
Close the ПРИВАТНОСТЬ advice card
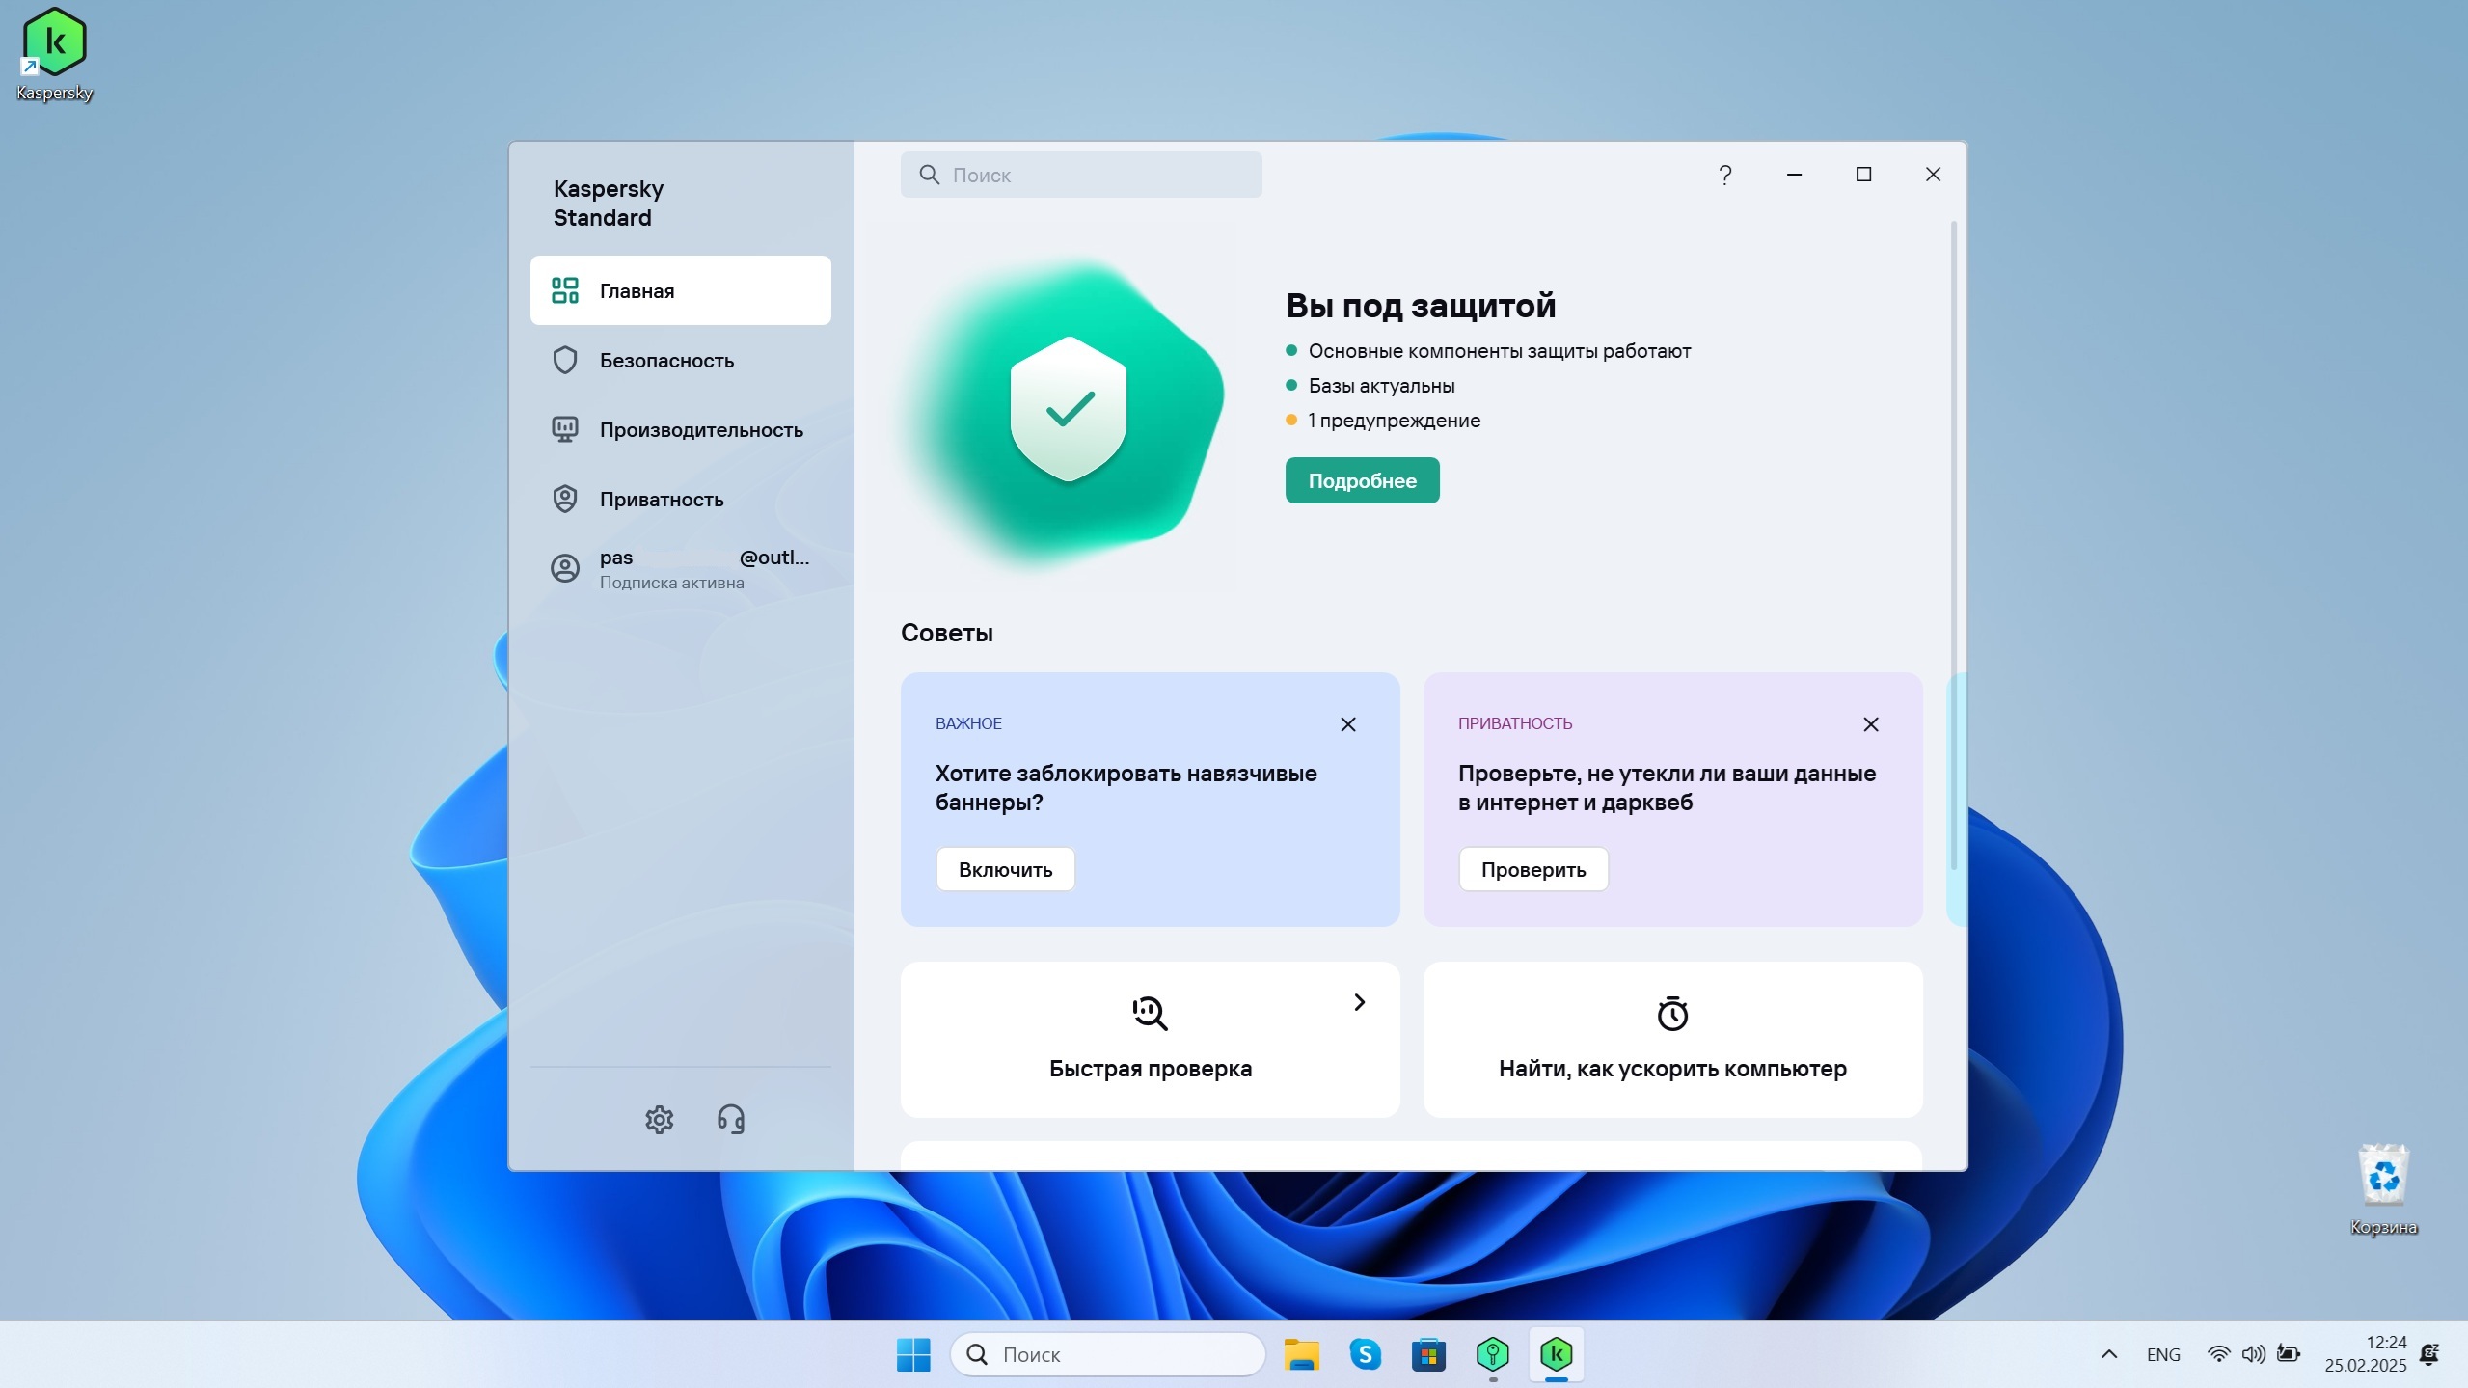click(1870, 724)
